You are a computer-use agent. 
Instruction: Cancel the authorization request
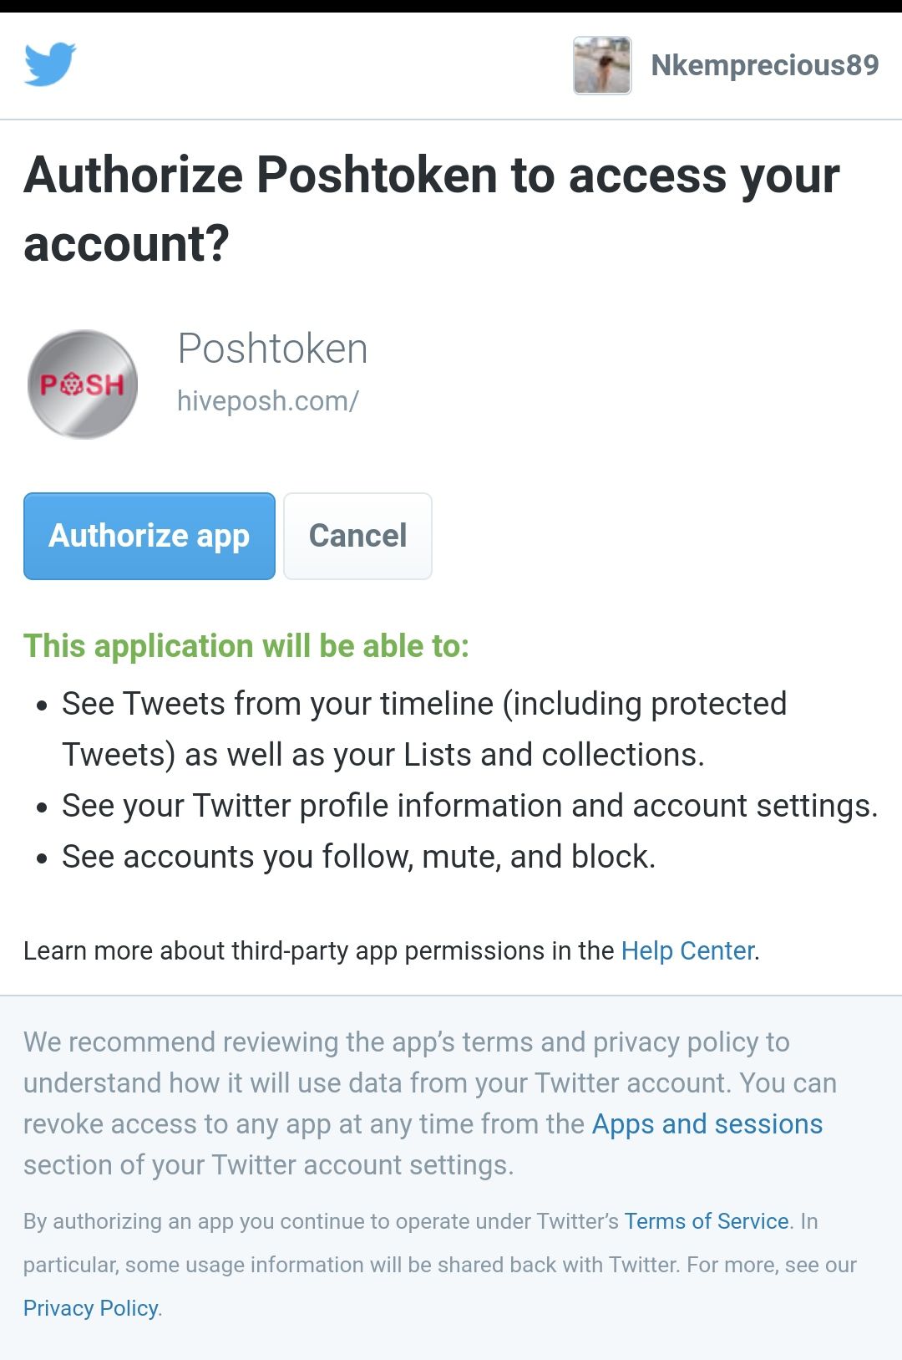[357, 536]
